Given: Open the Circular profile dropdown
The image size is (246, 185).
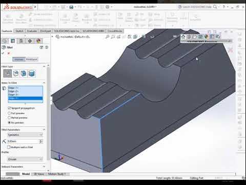Looking at the screenshot, I should (x=25, y=159).
